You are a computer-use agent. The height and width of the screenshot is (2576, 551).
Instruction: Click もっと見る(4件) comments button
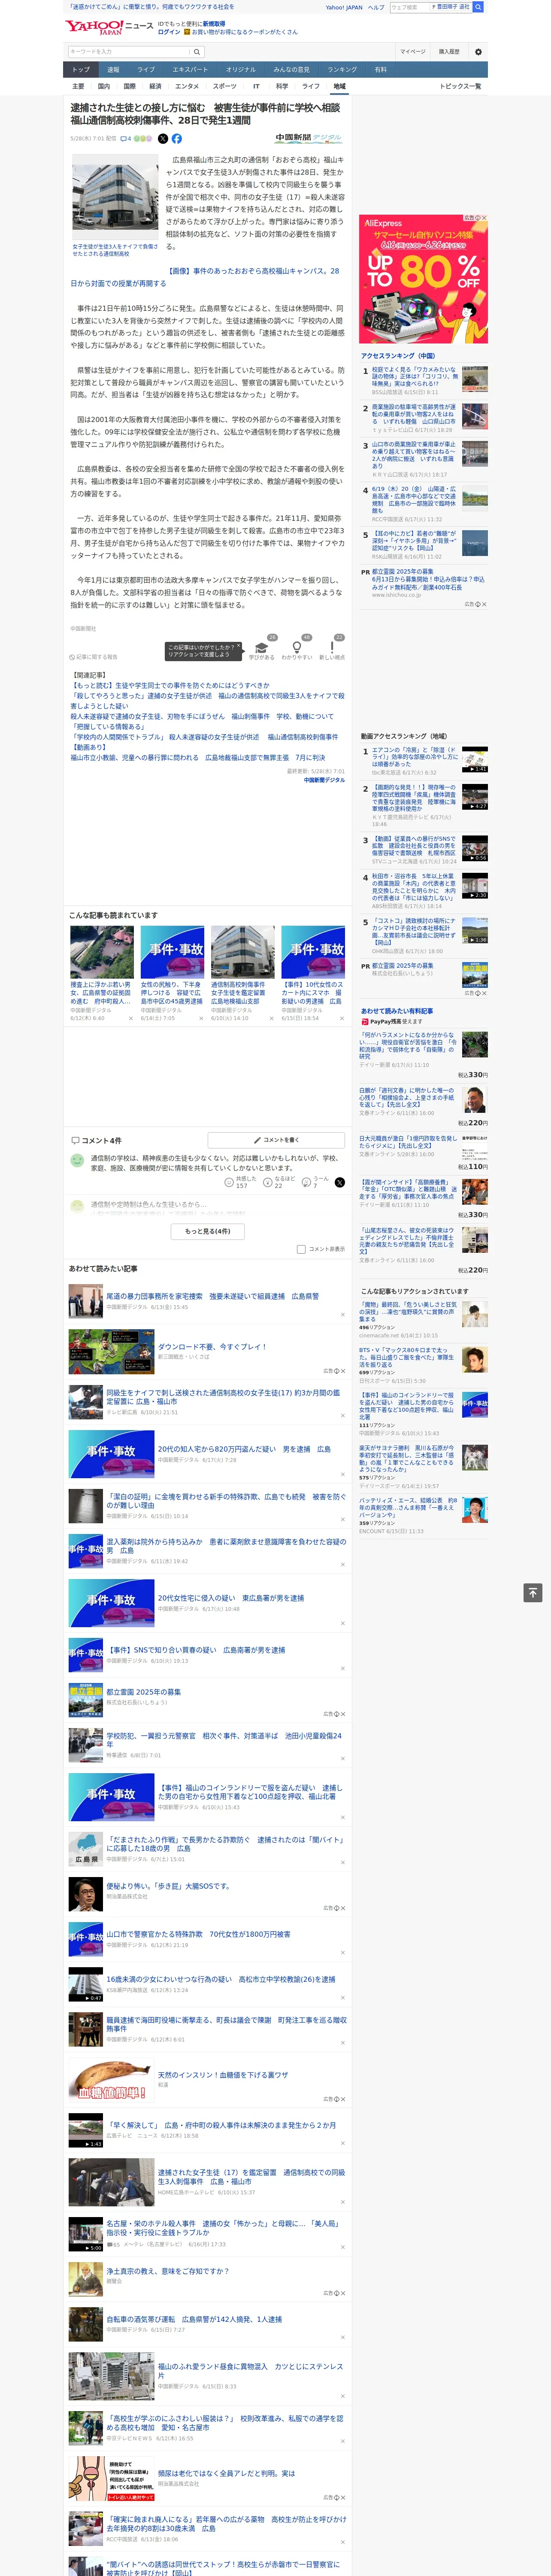tap(208, 1231)
